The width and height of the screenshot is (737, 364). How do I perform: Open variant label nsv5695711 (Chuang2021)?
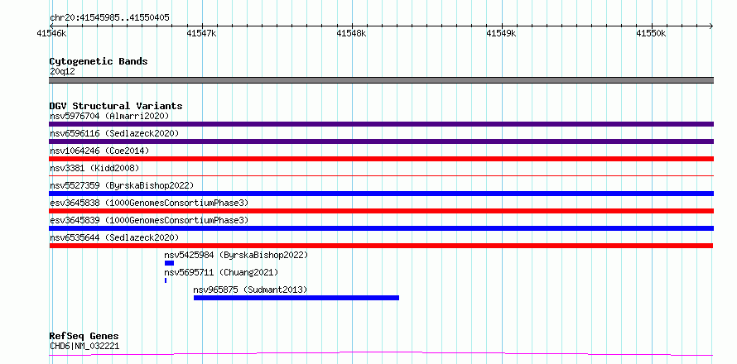pos(221,272)
